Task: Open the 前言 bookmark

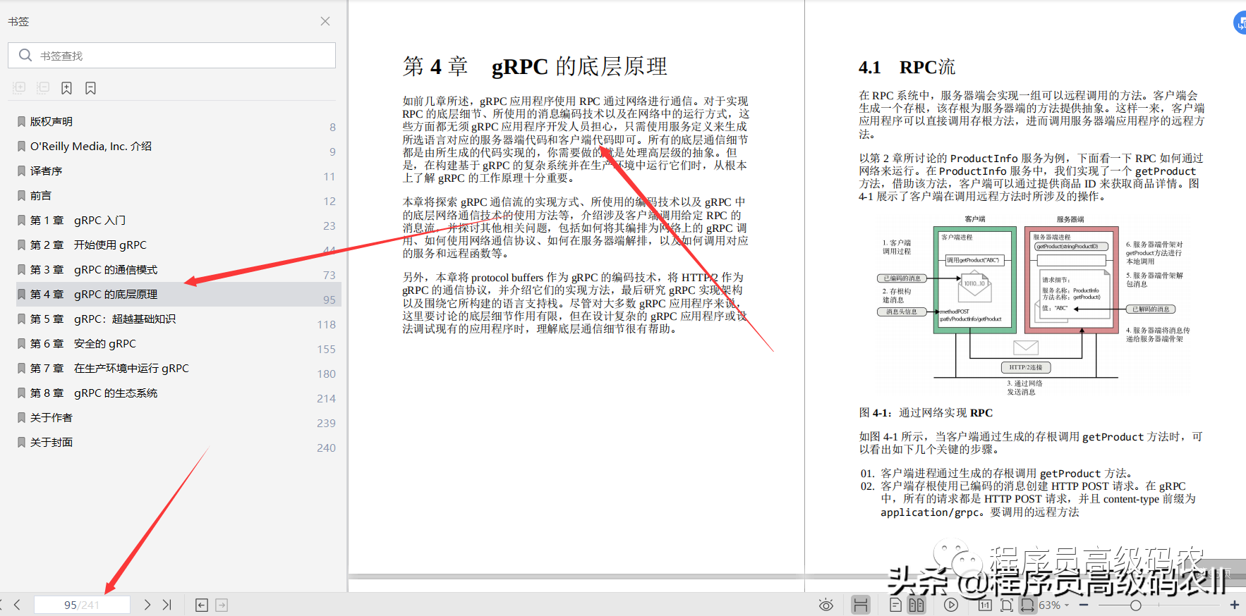Action: point(41,195)
